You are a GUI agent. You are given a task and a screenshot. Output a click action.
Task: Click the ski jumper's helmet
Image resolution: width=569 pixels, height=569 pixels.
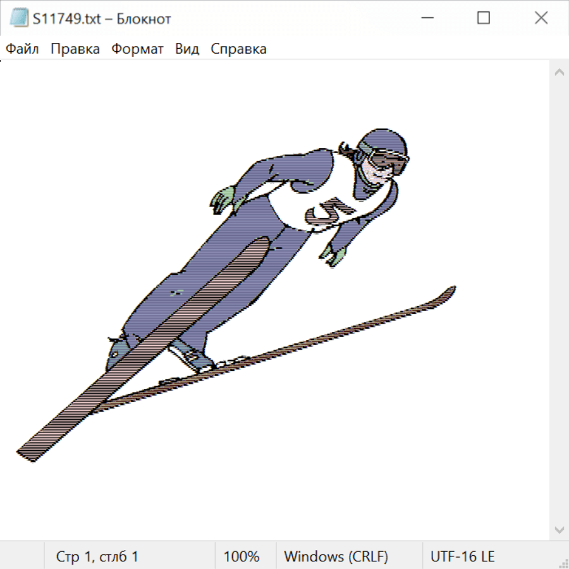tap(381, 142)
